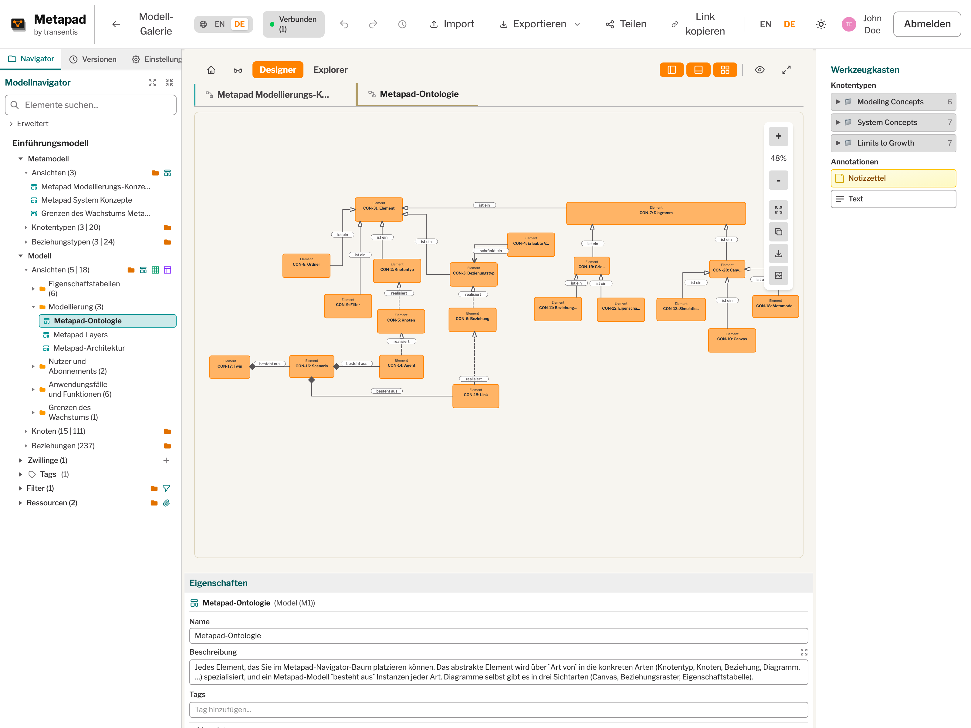
Task: Expand the Beziehungstypen (3 | 24) node
Action: 26,242
